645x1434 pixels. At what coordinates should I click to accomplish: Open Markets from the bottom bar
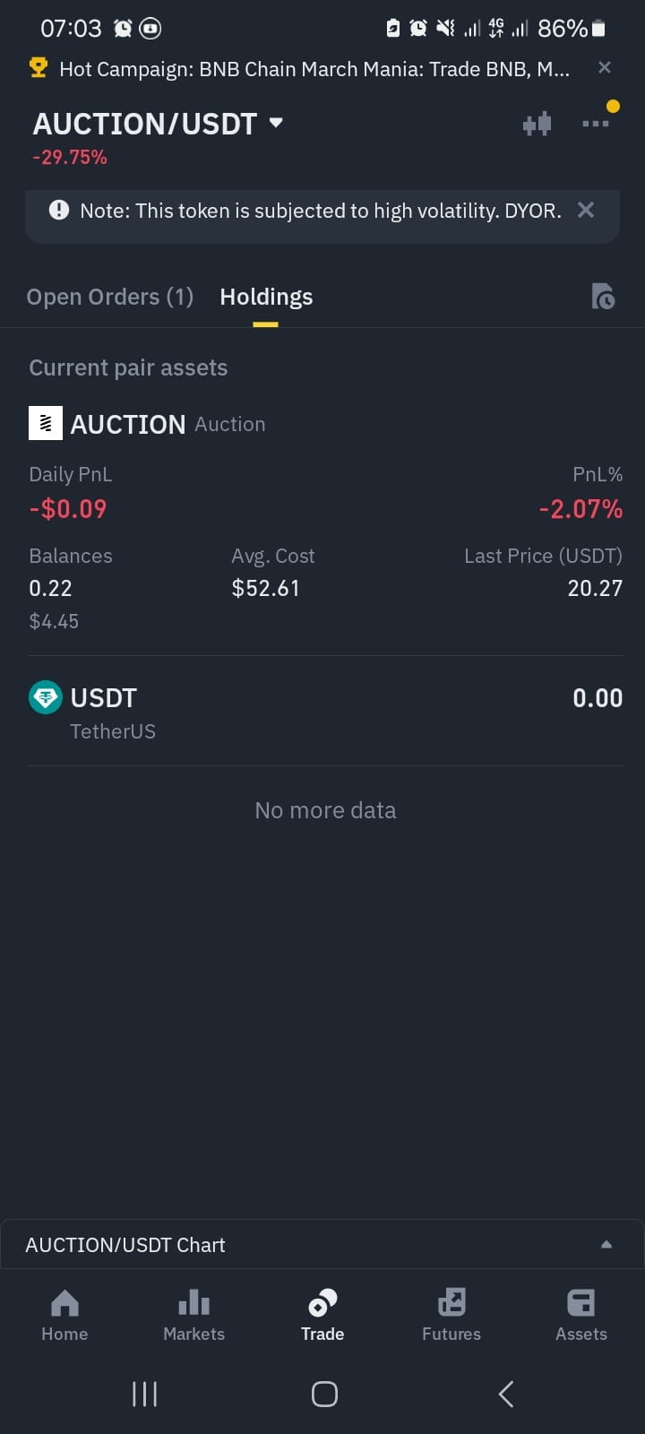[x=193, y=1315]
